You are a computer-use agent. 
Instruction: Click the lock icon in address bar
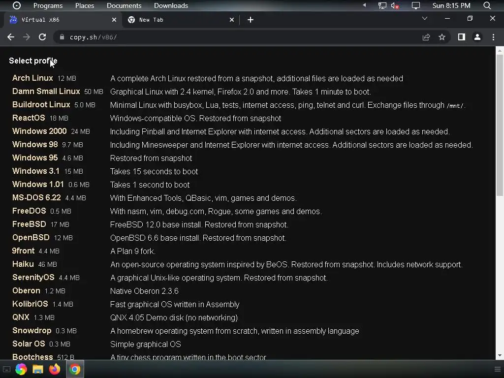click(x=62, y=37)
